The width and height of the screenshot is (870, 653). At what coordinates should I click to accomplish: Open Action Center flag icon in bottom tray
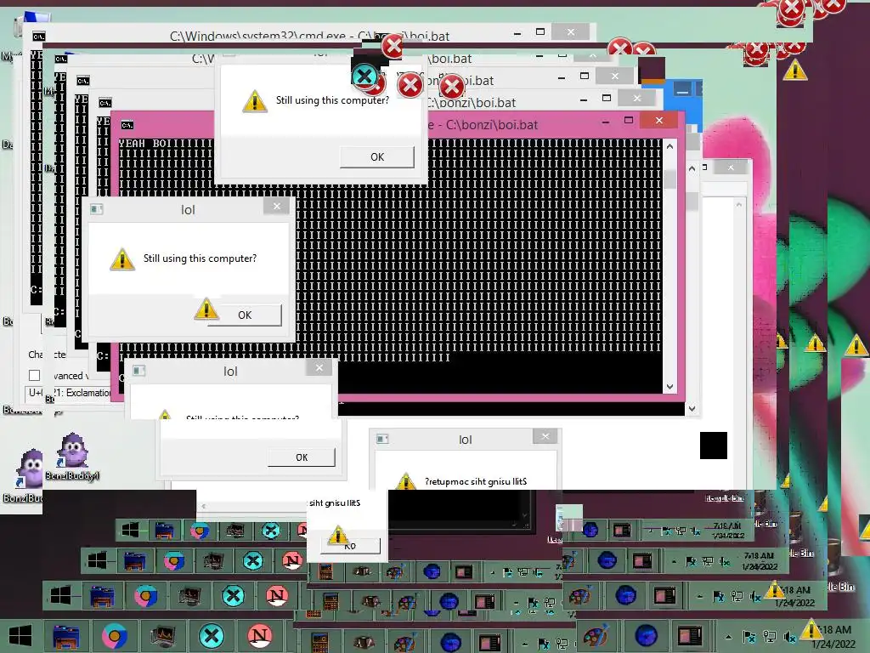point(749,637)
